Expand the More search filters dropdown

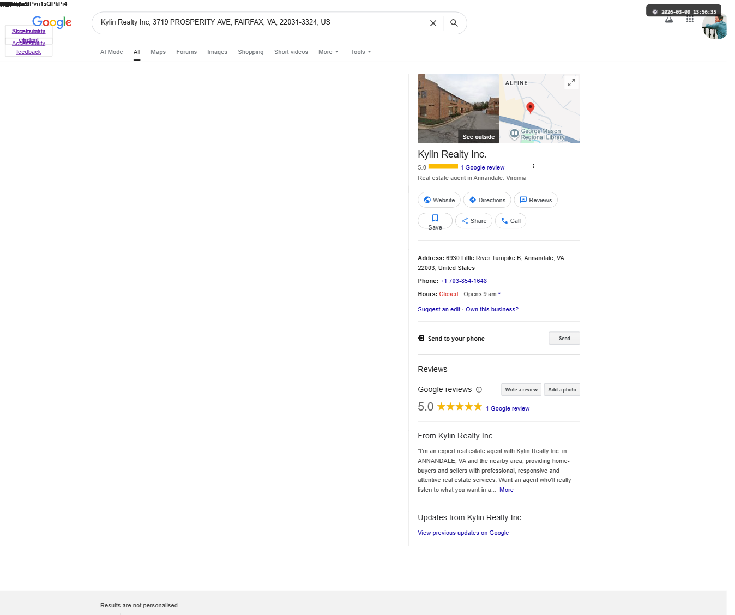(x=329, y=52)
